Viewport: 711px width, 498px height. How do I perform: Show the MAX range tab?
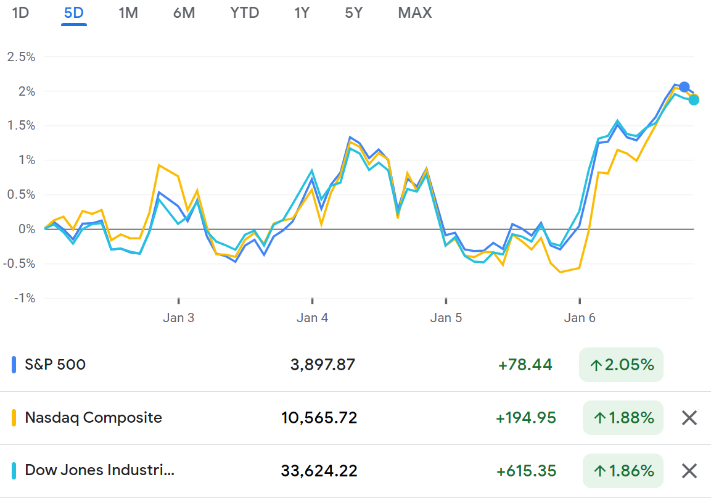(x=415, y=13)
